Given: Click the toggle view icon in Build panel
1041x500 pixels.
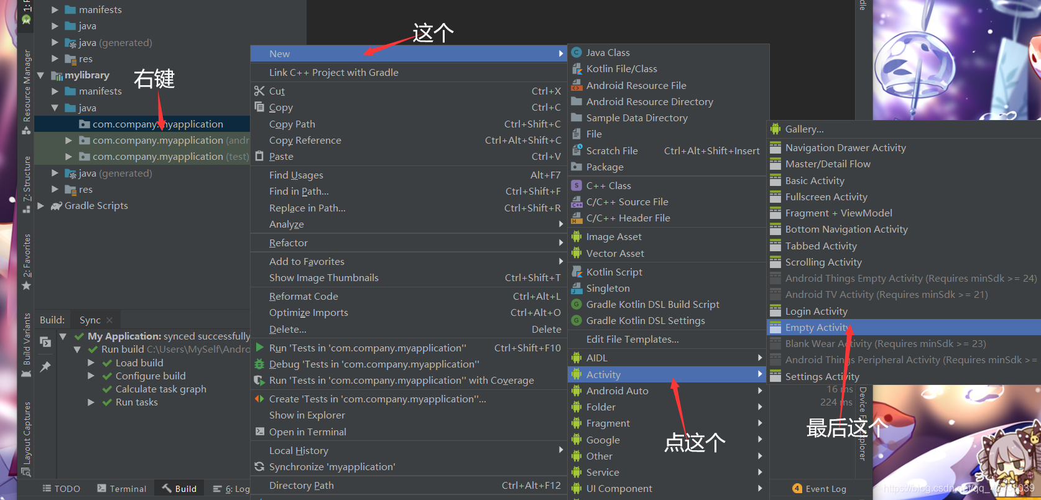Looking at the screenshot, I should pyautogui.click(x=45, y=341).
